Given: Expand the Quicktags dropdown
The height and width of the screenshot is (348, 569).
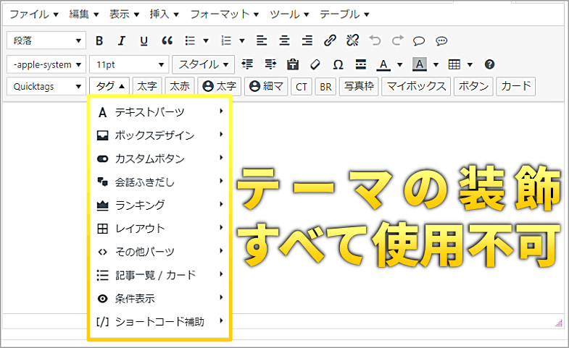Looking at the screenshot, I should point(46,87).
